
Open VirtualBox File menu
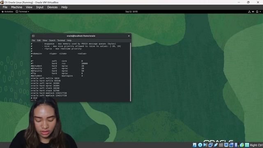coord(5,7)
